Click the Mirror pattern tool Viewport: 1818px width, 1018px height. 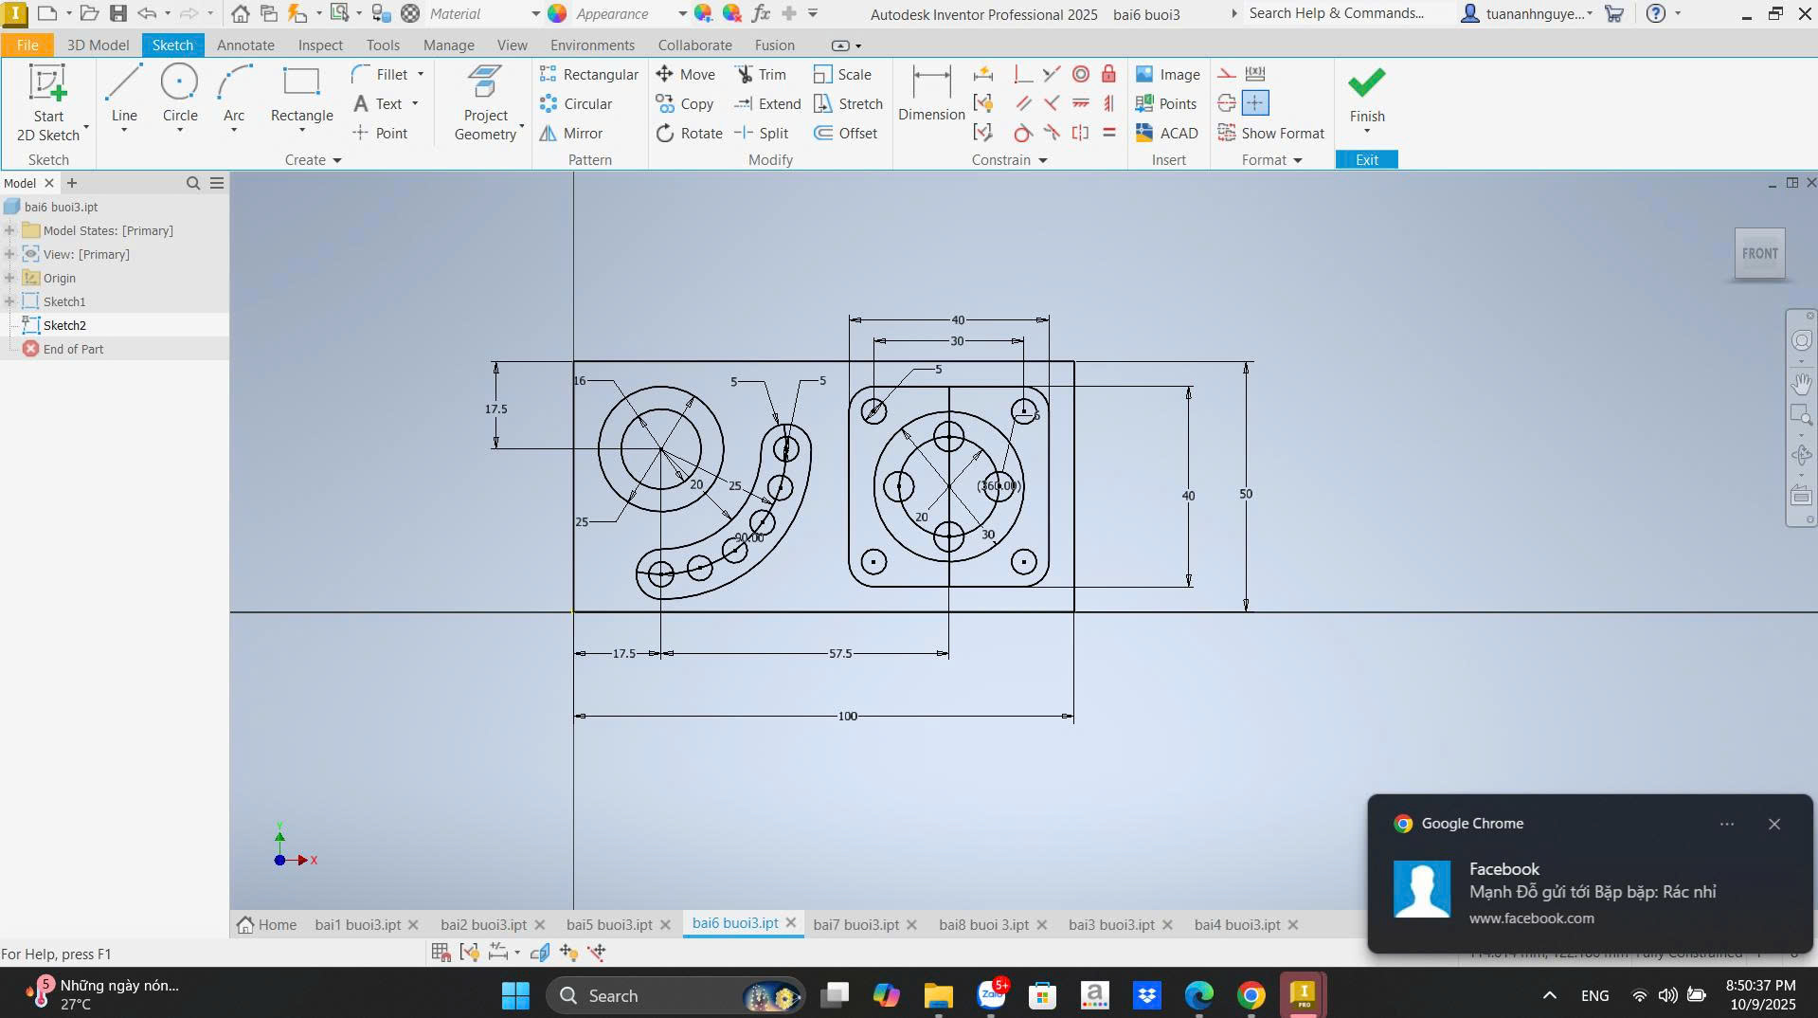(x=571, y=134)
